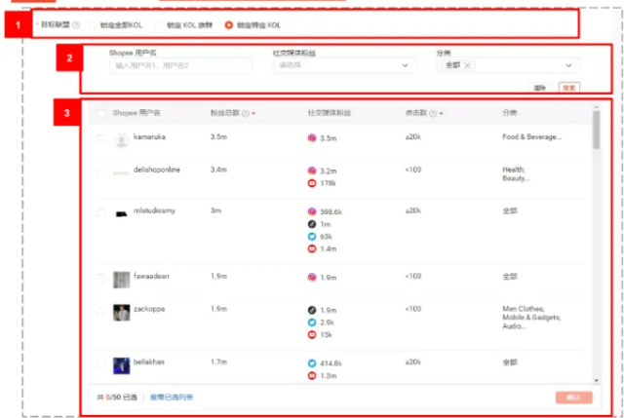The height and width of the screenshot is (418, 624).
Task: Click username mlstudiosmy
Action: point(154,210)
